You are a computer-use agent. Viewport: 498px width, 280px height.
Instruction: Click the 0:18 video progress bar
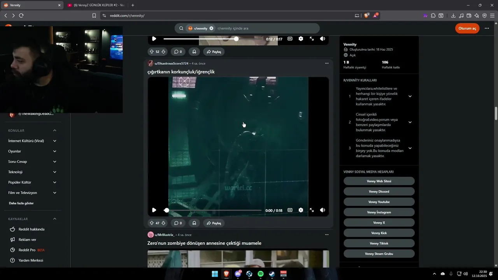click(212, 210)
